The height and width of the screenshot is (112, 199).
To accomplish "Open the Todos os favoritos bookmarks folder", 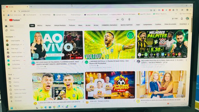I will pos(186,14).
